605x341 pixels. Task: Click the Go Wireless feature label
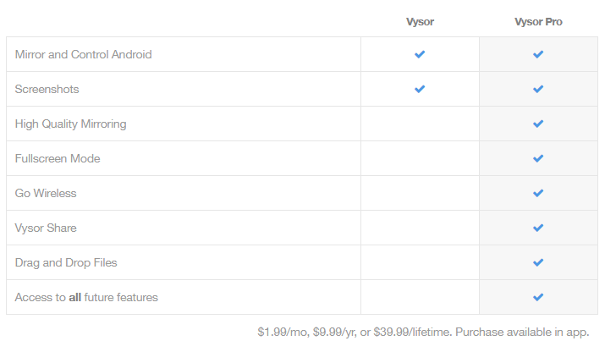pos(46,193)
